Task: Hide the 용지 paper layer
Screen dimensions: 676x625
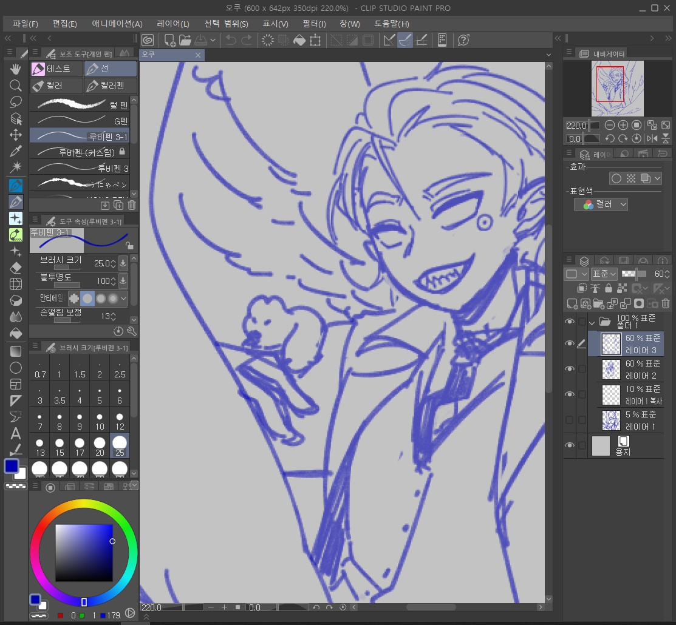Action: [x=569, y=445]
